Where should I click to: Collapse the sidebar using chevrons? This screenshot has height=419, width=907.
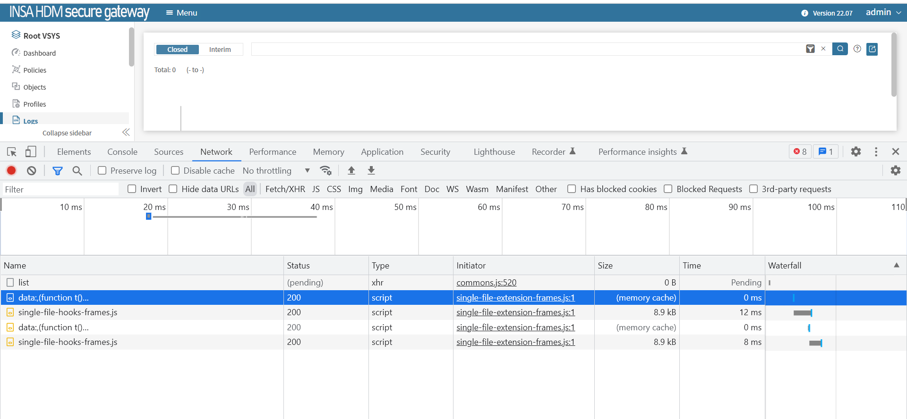click(x=126, y=133)
